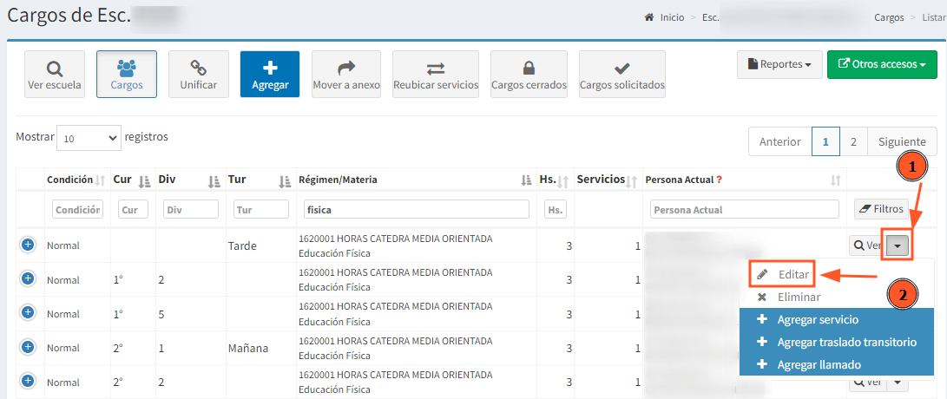Open the Mostrar registros count selector
The height and width of the screenshot is (399, 947).
[89, 138]
